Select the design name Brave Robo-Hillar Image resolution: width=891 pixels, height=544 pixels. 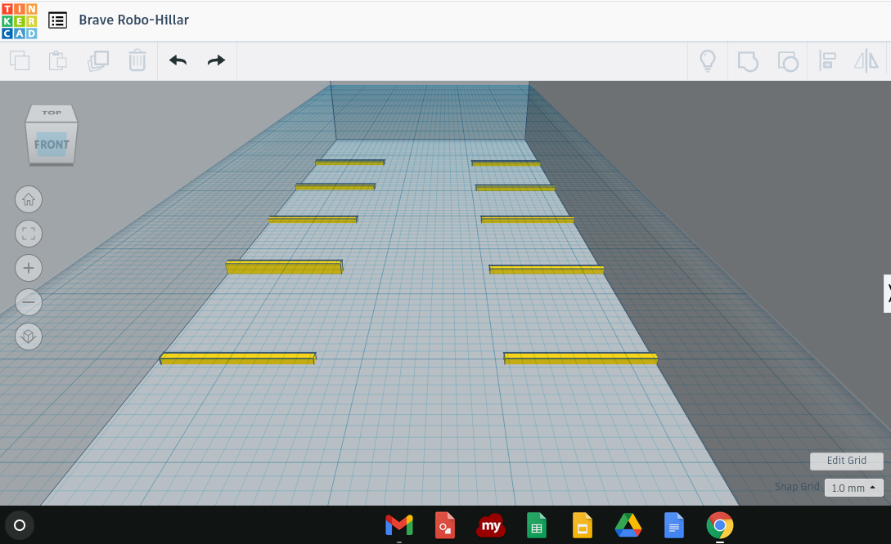[133, 20]
